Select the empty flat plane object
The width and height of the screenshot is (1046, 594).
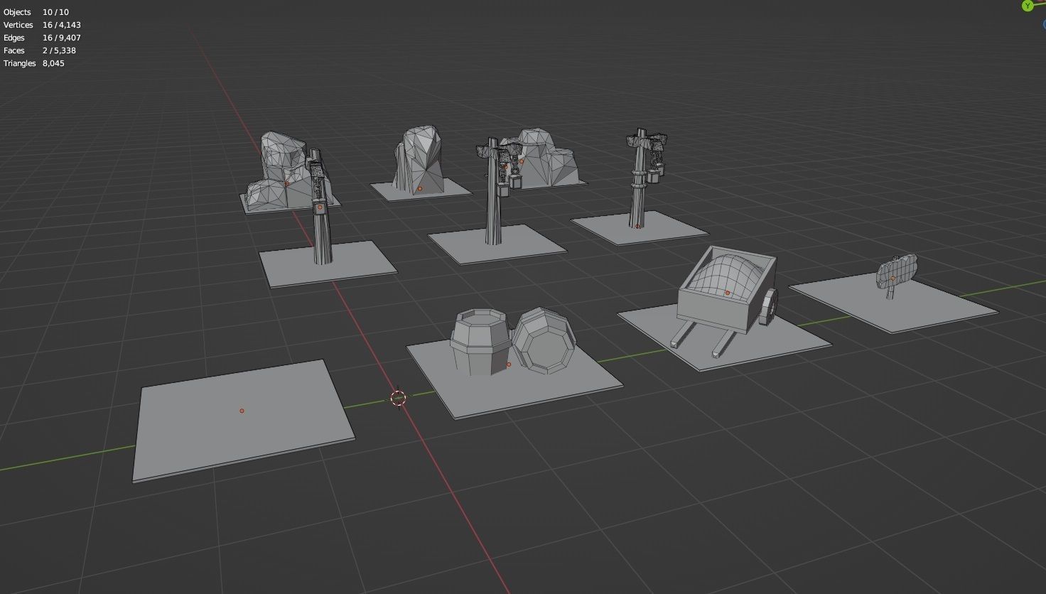pos(243,420)
